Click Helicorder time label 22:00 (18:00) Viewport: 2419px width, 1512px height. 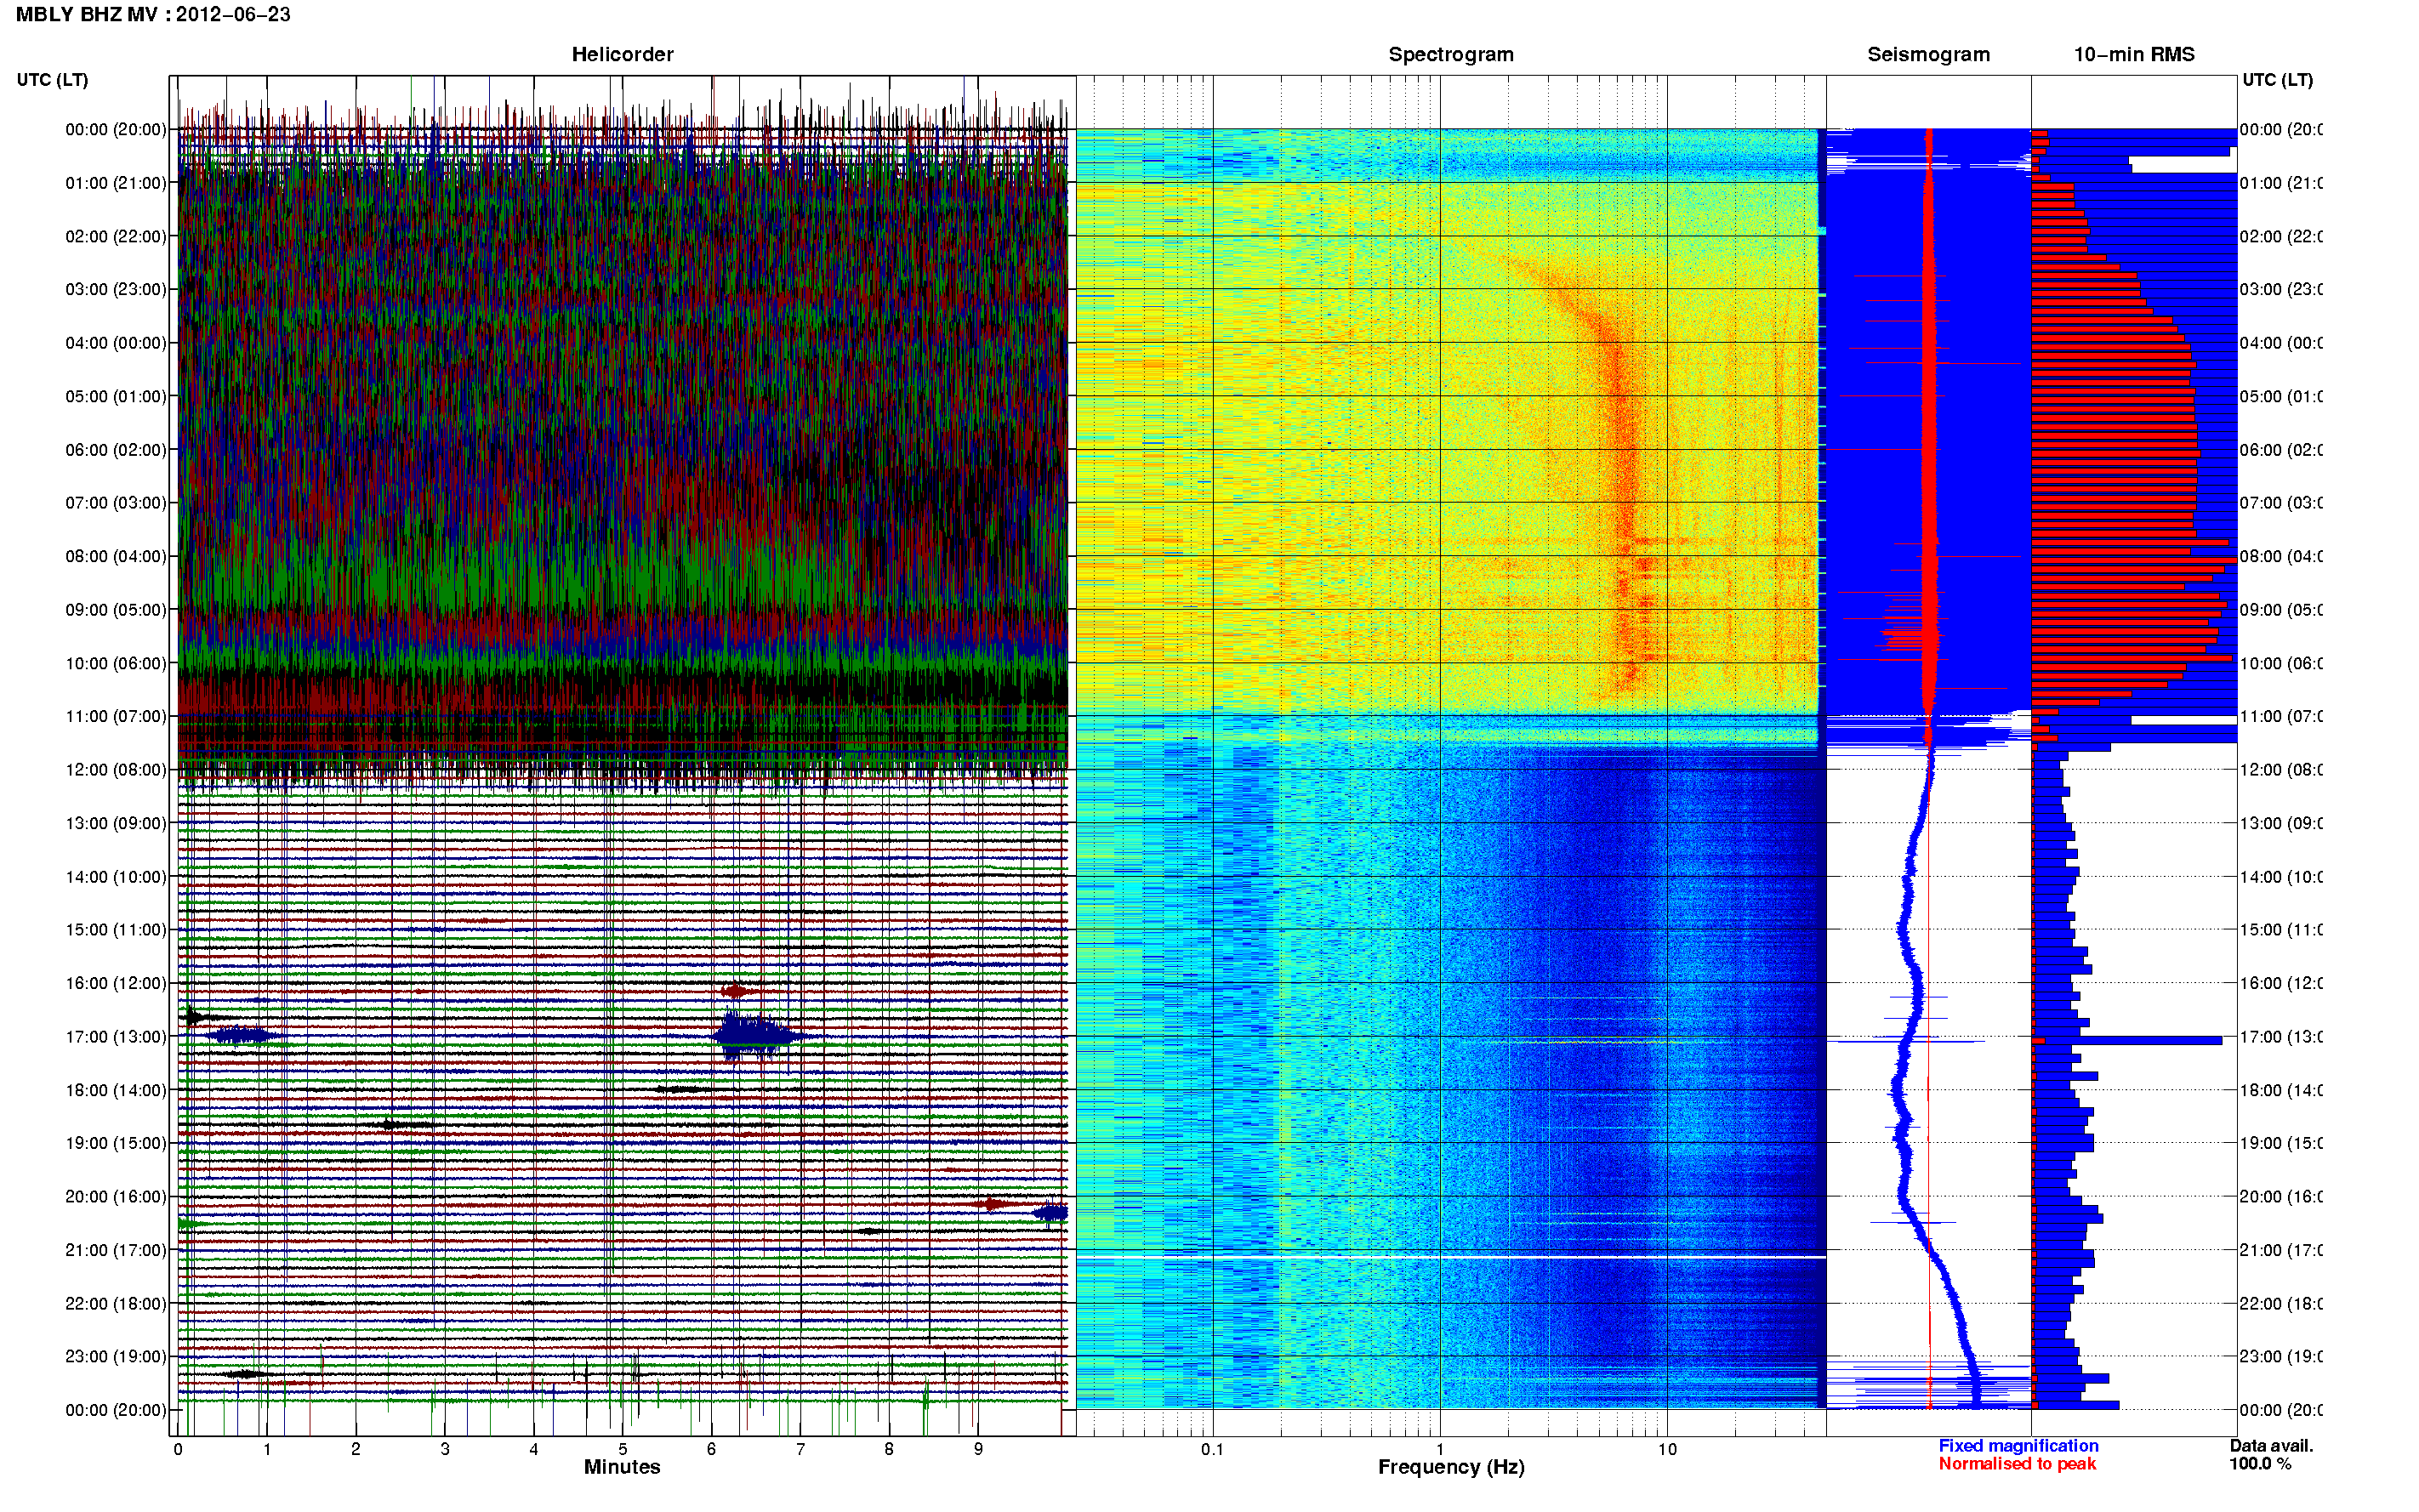(x=116, y=1304)
